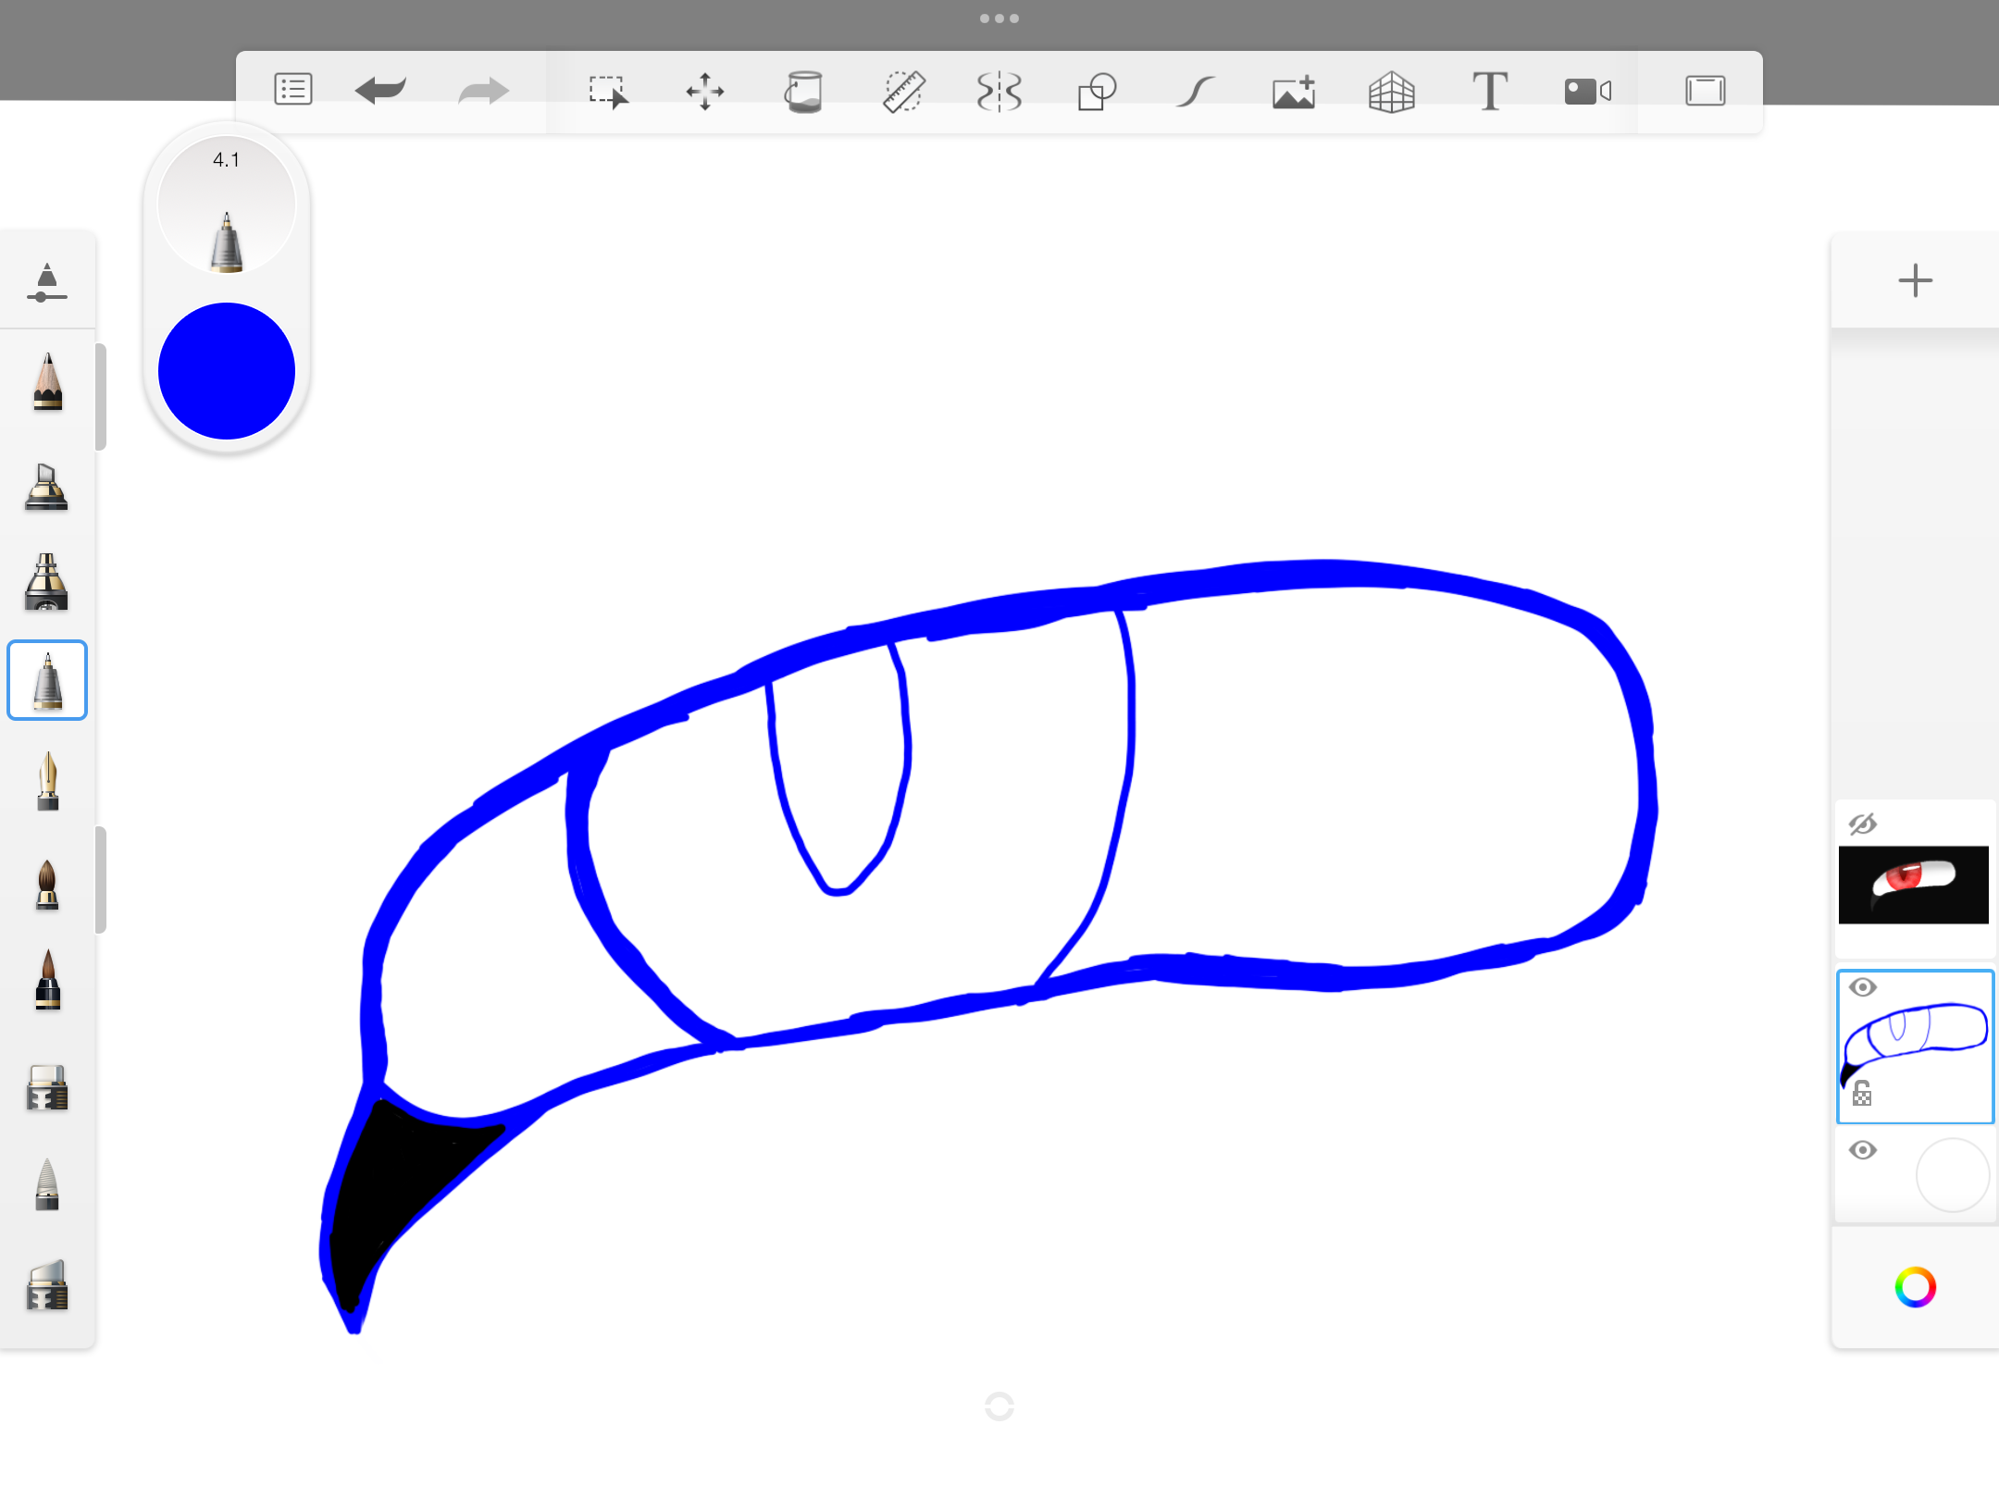
Task: Open the color wheel editor
Action: pos(1915,1288)
